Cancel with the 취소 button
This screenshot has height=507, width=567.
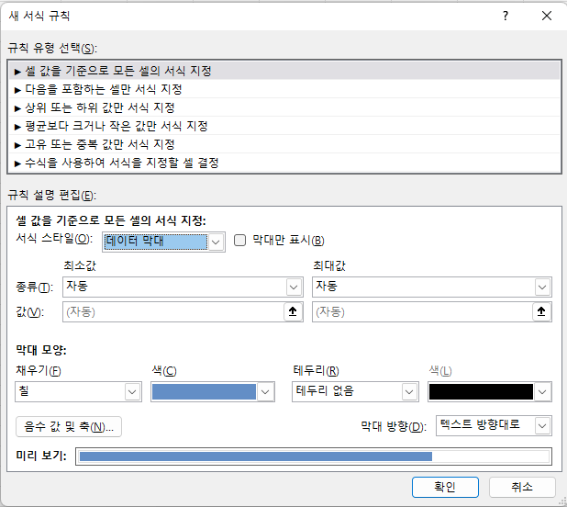point(522,487)
